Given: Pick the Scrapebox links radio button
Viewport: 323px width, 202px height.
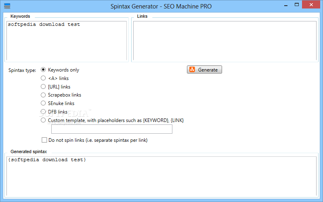Looking at the screenshot, I should tap(43, 95).
